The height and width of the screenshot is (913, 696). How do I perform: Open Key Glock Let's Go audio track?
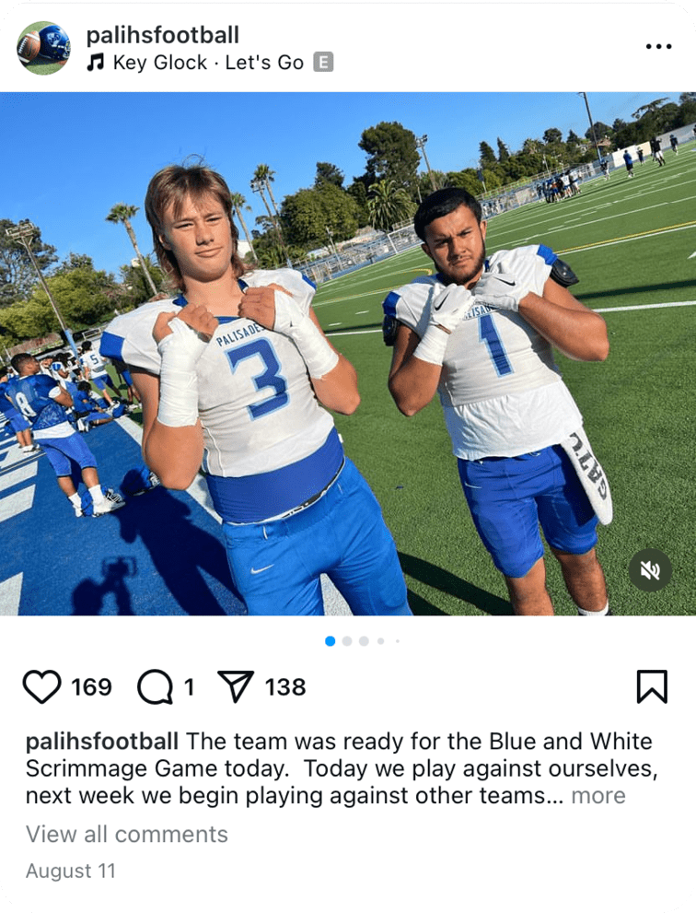[x=208, y=63]
